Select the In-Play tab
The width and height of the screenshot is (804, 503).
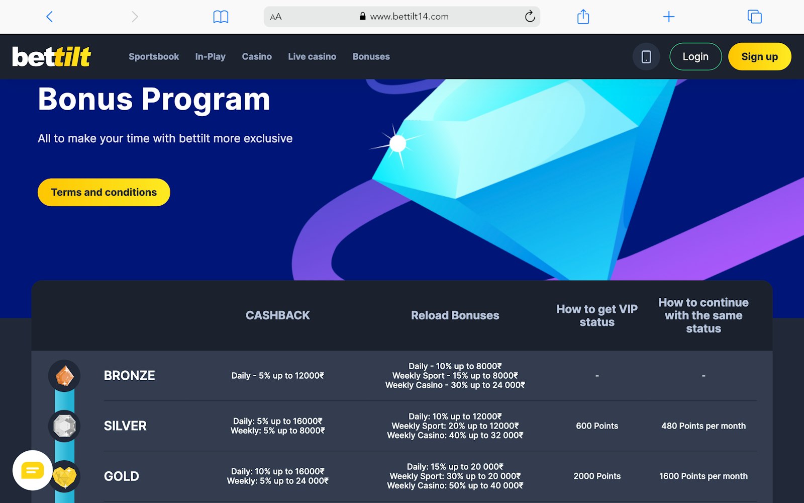pyautogui.click(x=210, y=56)
